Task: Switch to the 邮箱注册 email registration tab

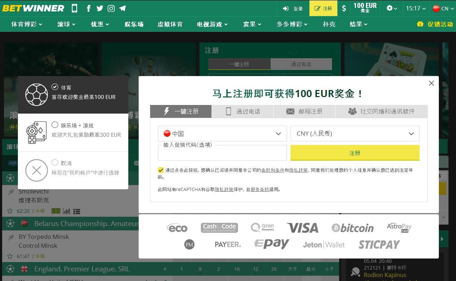Action: 304,111
